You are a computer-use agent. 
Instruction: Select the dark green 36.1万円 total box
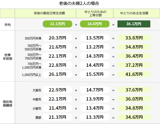pos(134,24)
